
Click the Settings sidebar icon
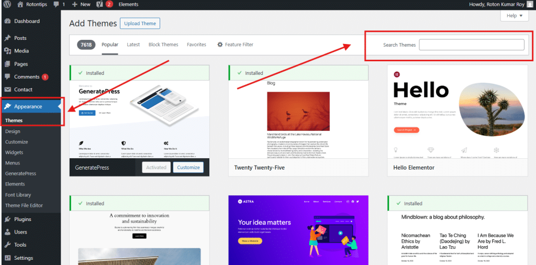pyautogui.click(x=7, y=258)
